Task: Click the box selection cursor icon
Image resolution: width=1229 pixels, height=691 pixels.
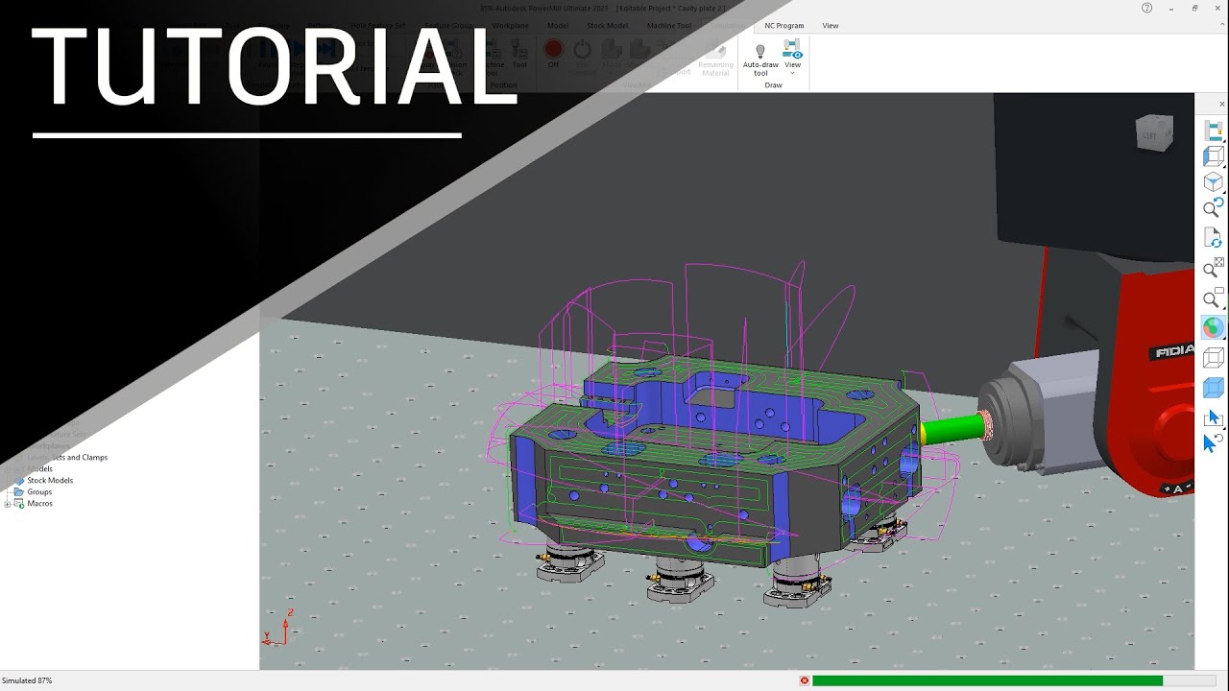Action: point(1214,417)
